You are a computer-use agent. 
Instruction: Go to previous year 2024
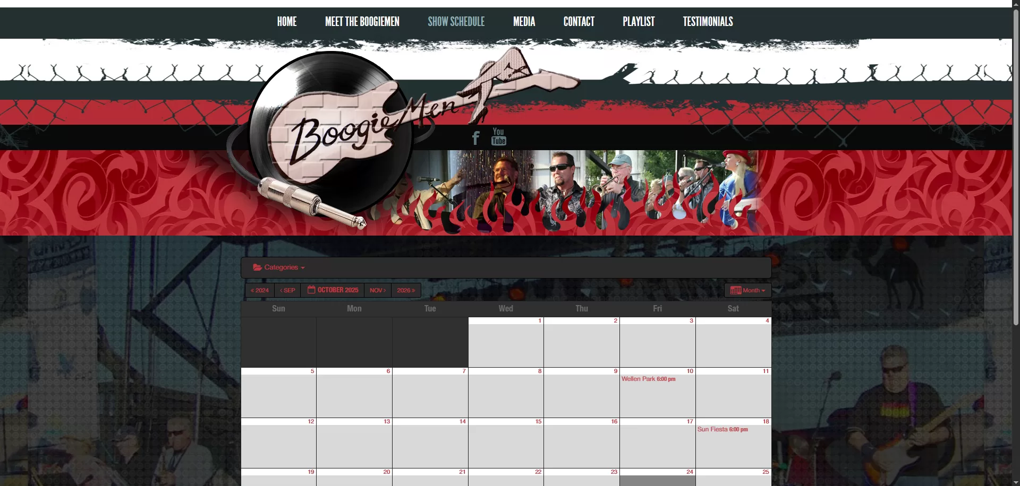pyautogui.click(x=260, y=290)
